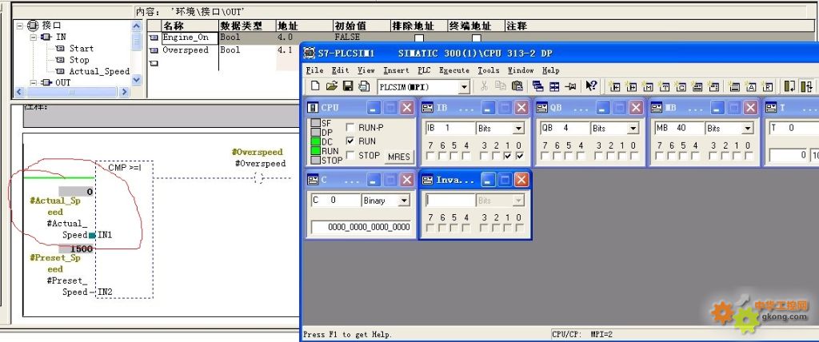Click the Copy icon in PLCSIM toolbar

click(x=501, y=86)
